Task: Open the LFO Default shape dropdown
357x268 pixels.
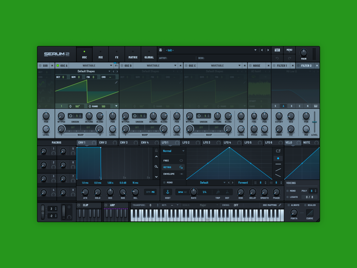Action: (x=206, y=183)
